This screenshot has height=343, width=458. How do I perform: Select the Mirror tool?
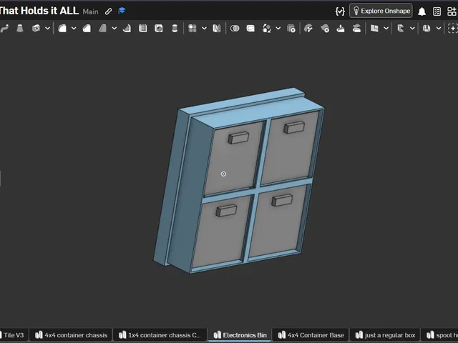click(x=217, y=29)
